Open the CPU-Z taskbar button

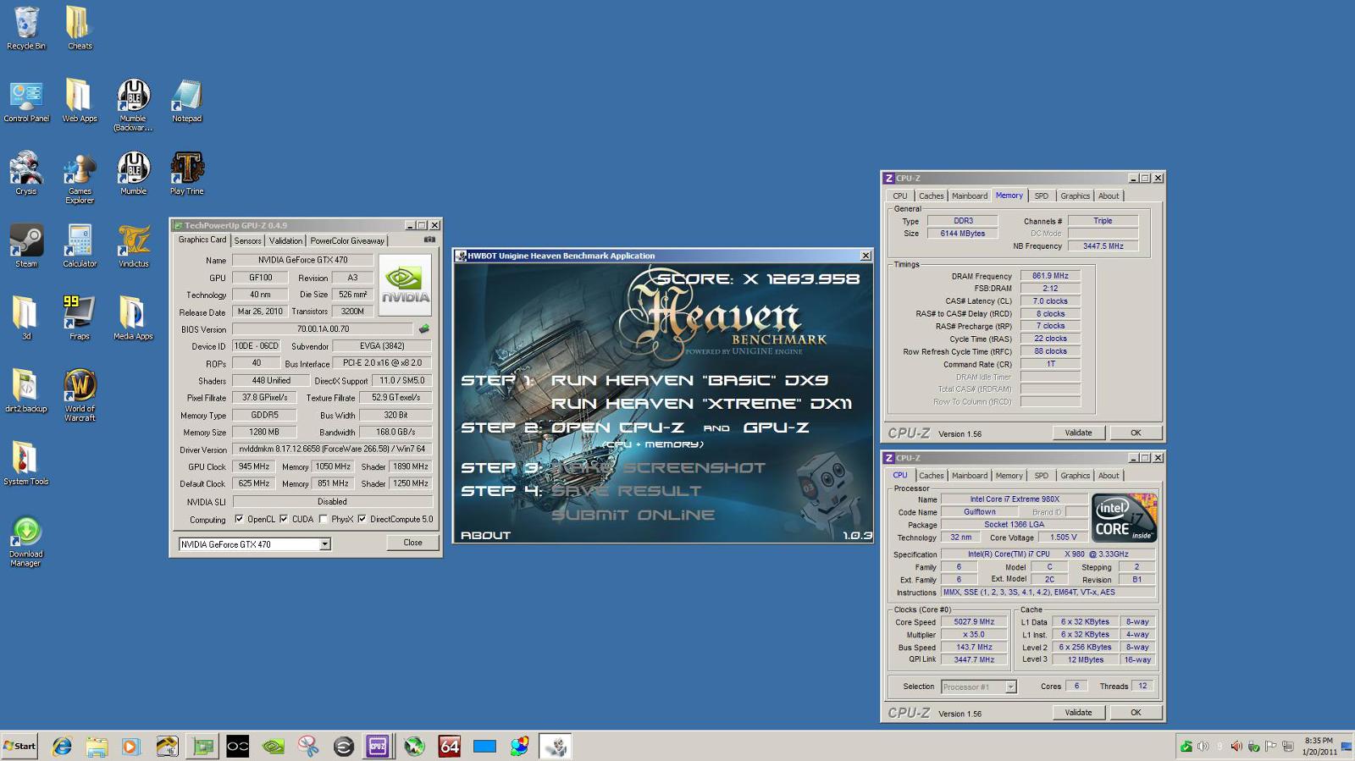(378, 746)
